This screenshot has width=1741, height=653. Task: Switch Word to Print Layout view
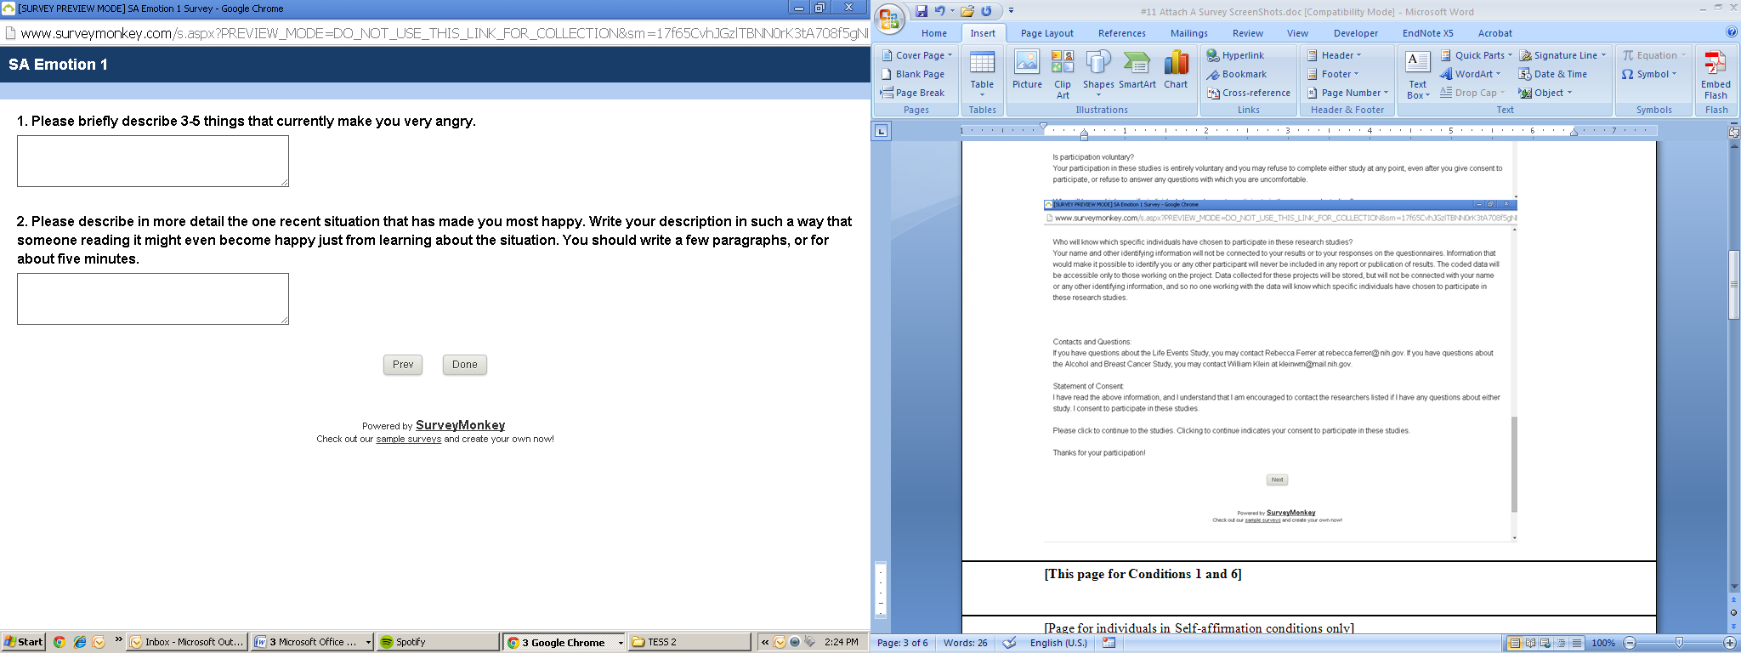point(1515,643)
